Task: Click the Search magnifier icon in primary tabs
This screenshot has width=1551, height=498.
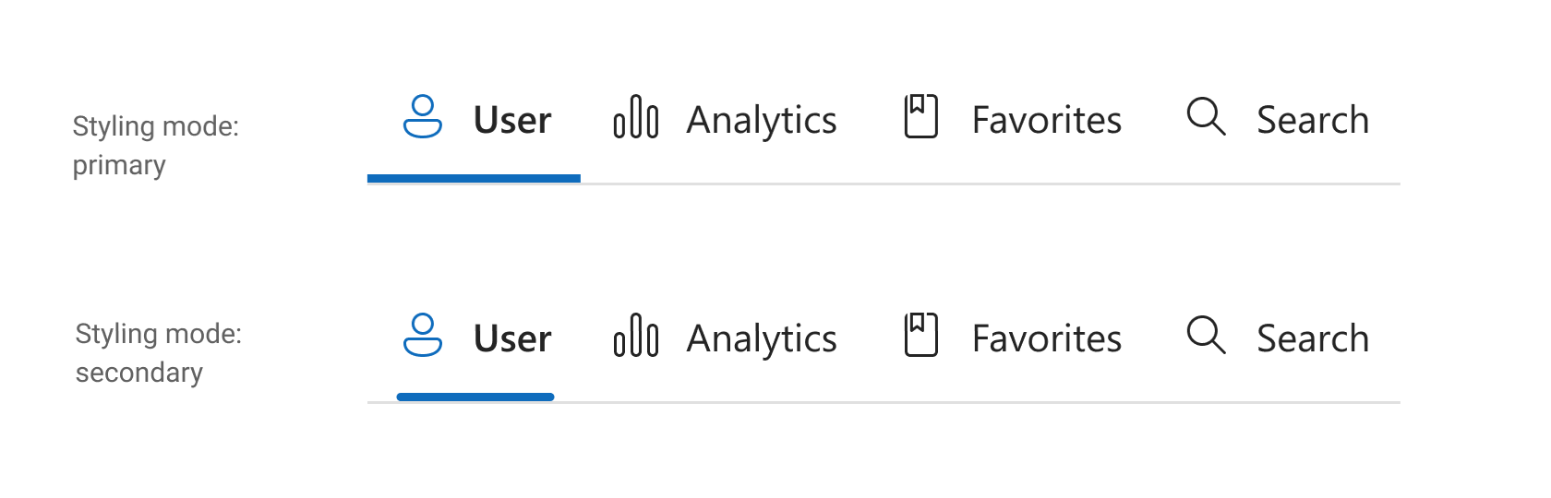Action: coord(1206,117)
